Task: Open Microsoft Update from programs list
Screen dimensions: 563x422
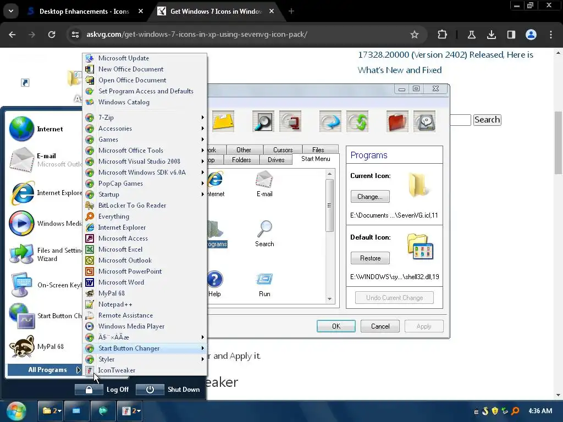Action: tap(145, 58)
